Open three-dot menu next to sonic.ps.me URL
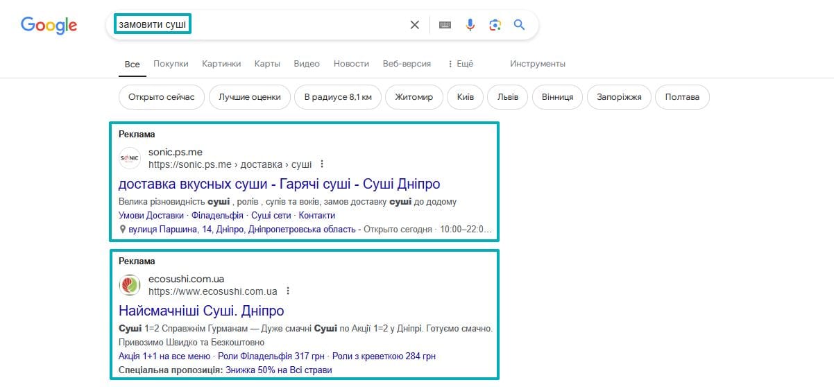The height and width of the screenshot is (387, 834). 321,164
